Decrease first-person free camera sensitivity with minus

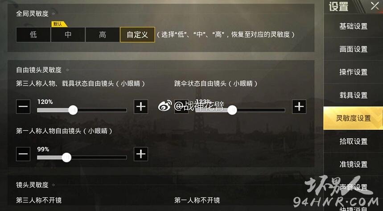[x=23, y=154]
